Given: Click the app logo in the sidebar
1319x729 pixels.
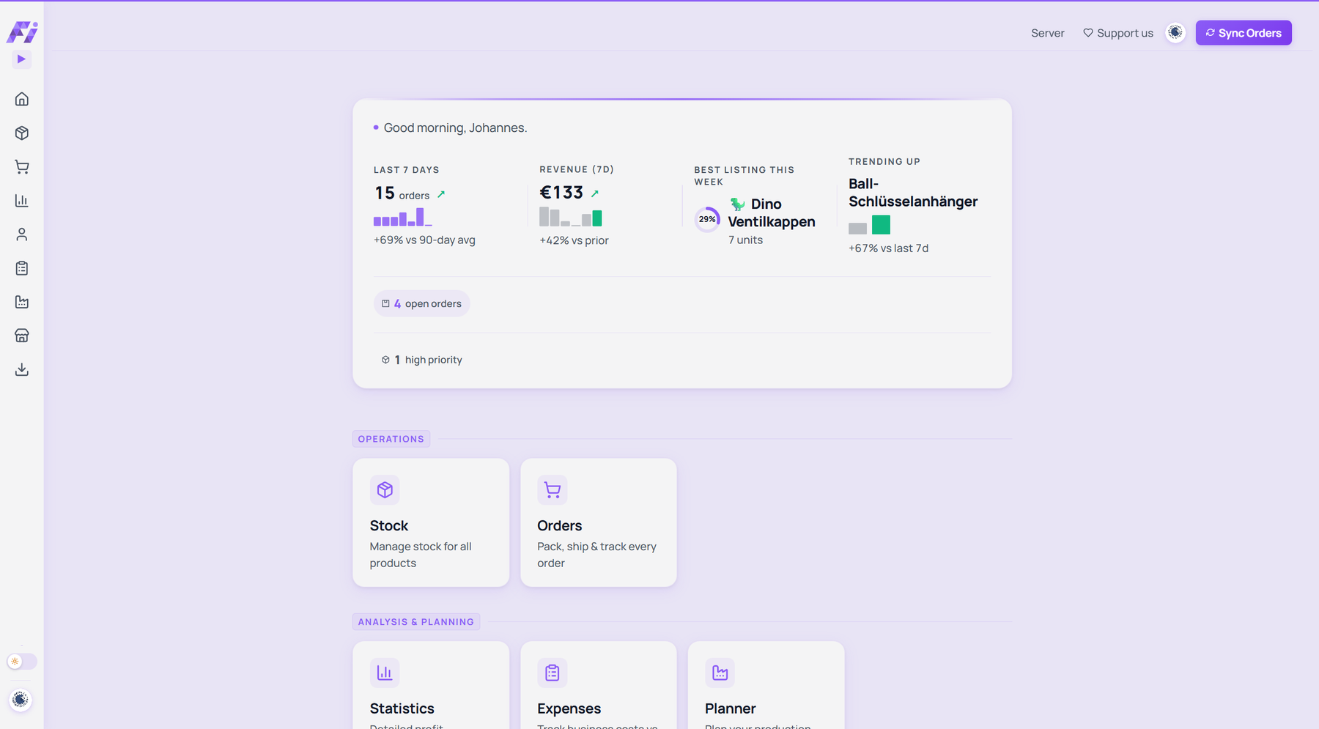Looking at the screenshot, I should [22, 32].
